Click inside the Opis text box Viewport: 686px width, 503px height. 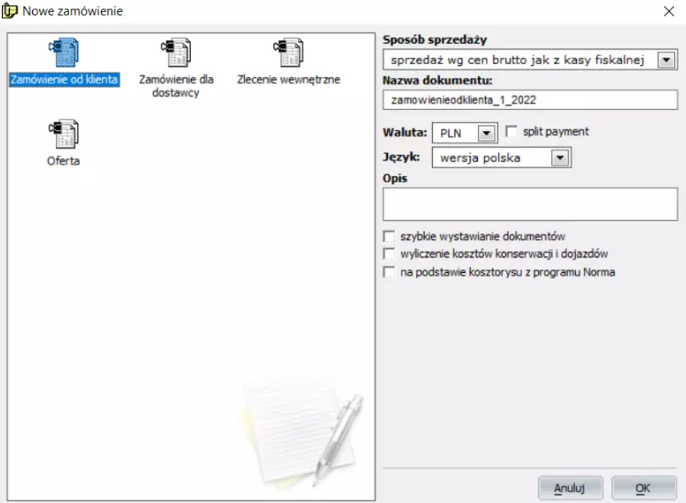pyautogui.click(x=530, y=204)
